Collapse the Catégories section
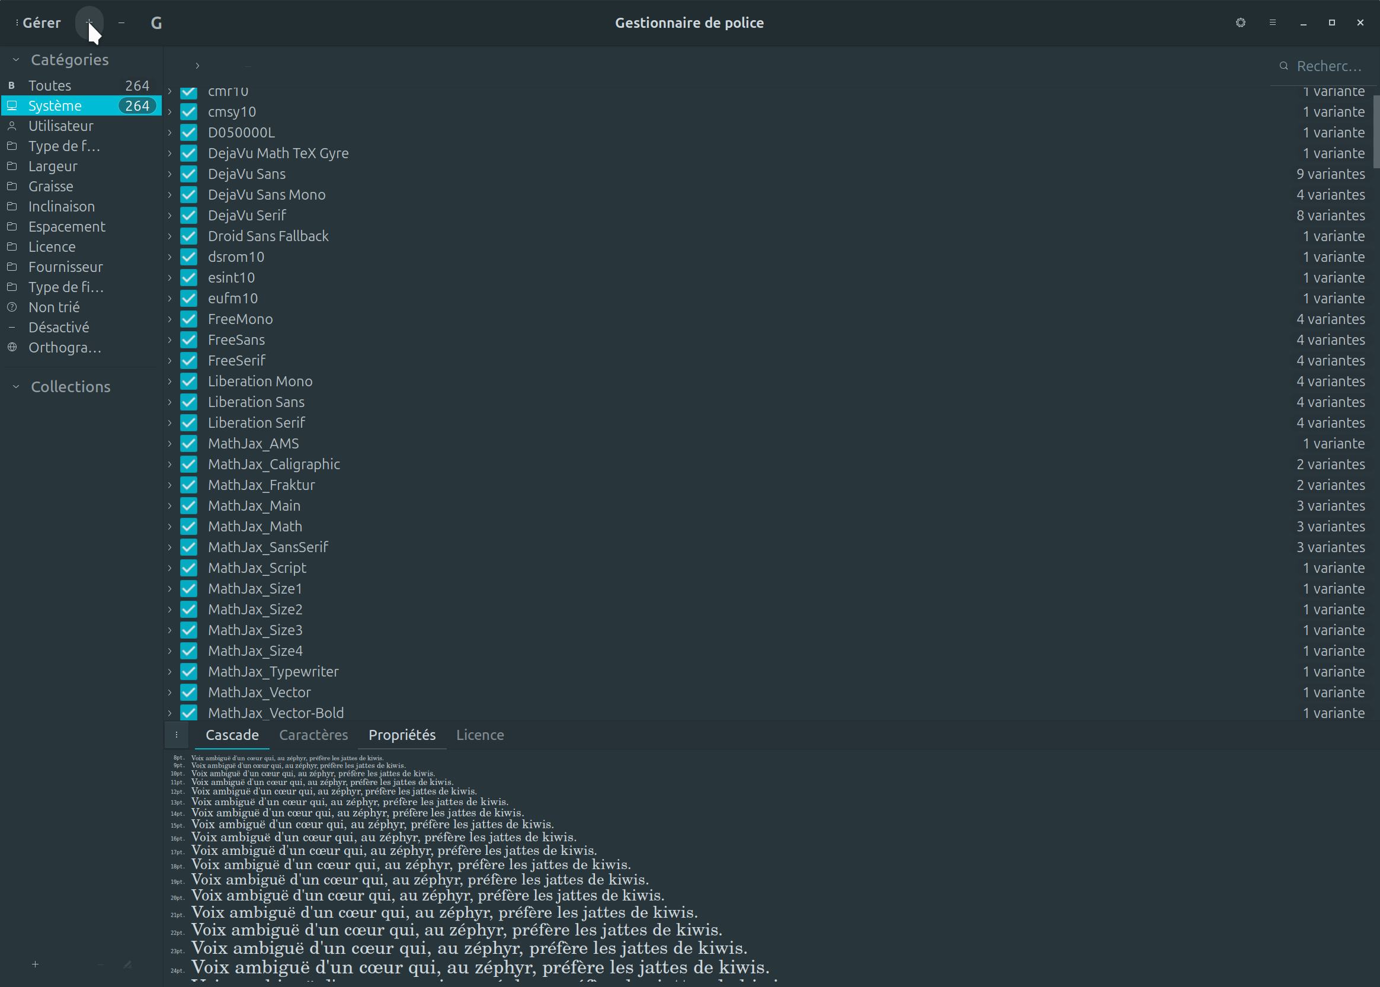Image resolution: width=1380 pixels, height=987 pixels. point(17,60)
